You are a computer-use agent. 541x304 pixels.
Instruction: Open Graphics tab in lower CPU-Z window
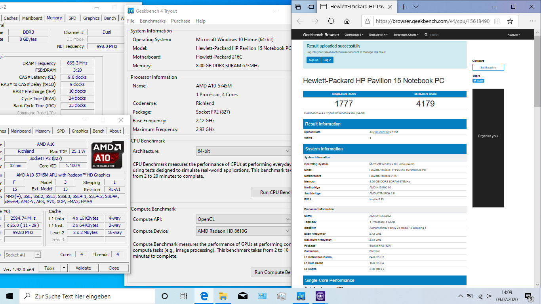tap(80, 131)
